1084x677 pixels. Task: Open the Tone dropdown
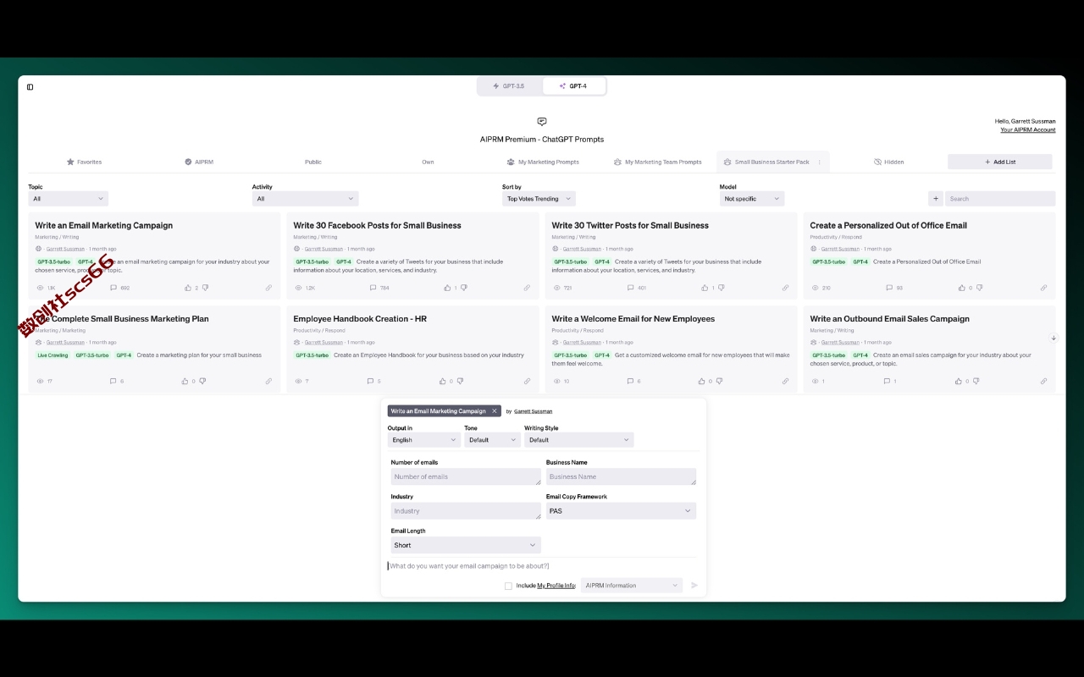pos(492,440)
